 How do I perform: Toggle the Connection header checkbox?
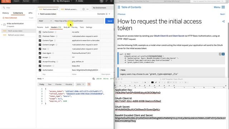40,66
